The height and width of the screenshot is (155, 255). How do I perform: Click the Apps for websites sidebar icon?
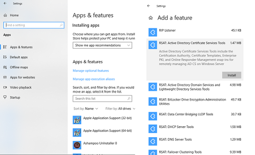pyautogui.click(x=5, y=77)
